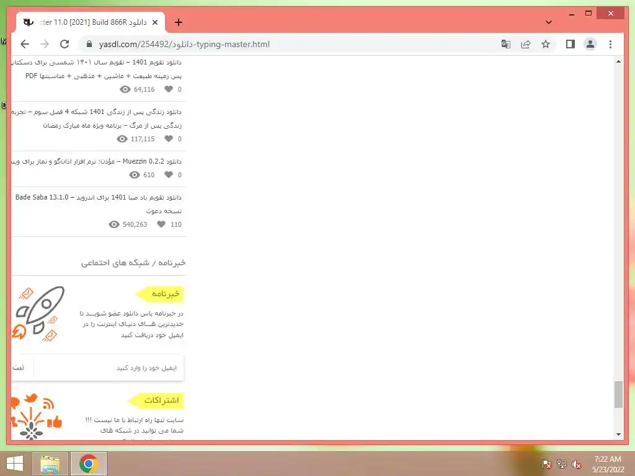
Task: Click the vertical scrollbar thumb
Action: [x=618, y=395]
